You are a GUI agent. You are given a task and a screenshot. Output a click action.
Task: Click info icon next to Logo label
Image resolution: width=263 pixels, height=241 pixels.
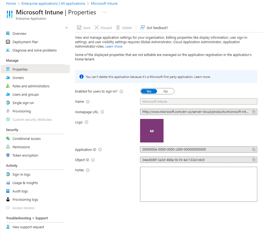(86, 122)
